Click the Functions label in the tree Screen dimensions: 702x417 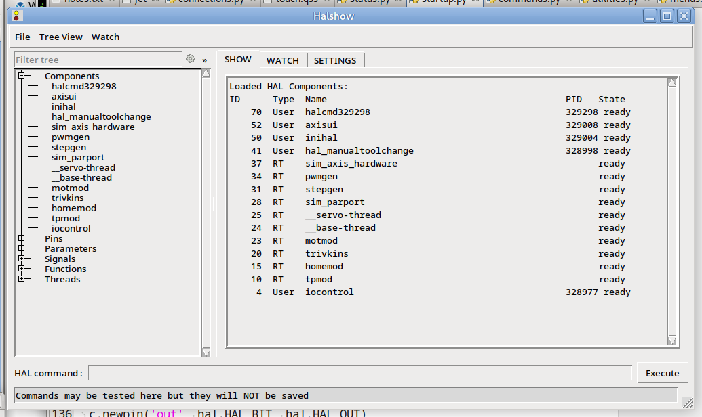65,269
